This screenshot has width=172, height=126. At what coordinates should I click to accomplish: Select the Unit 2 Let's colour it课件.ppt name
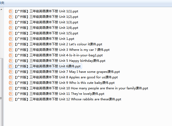coord(59,44)
